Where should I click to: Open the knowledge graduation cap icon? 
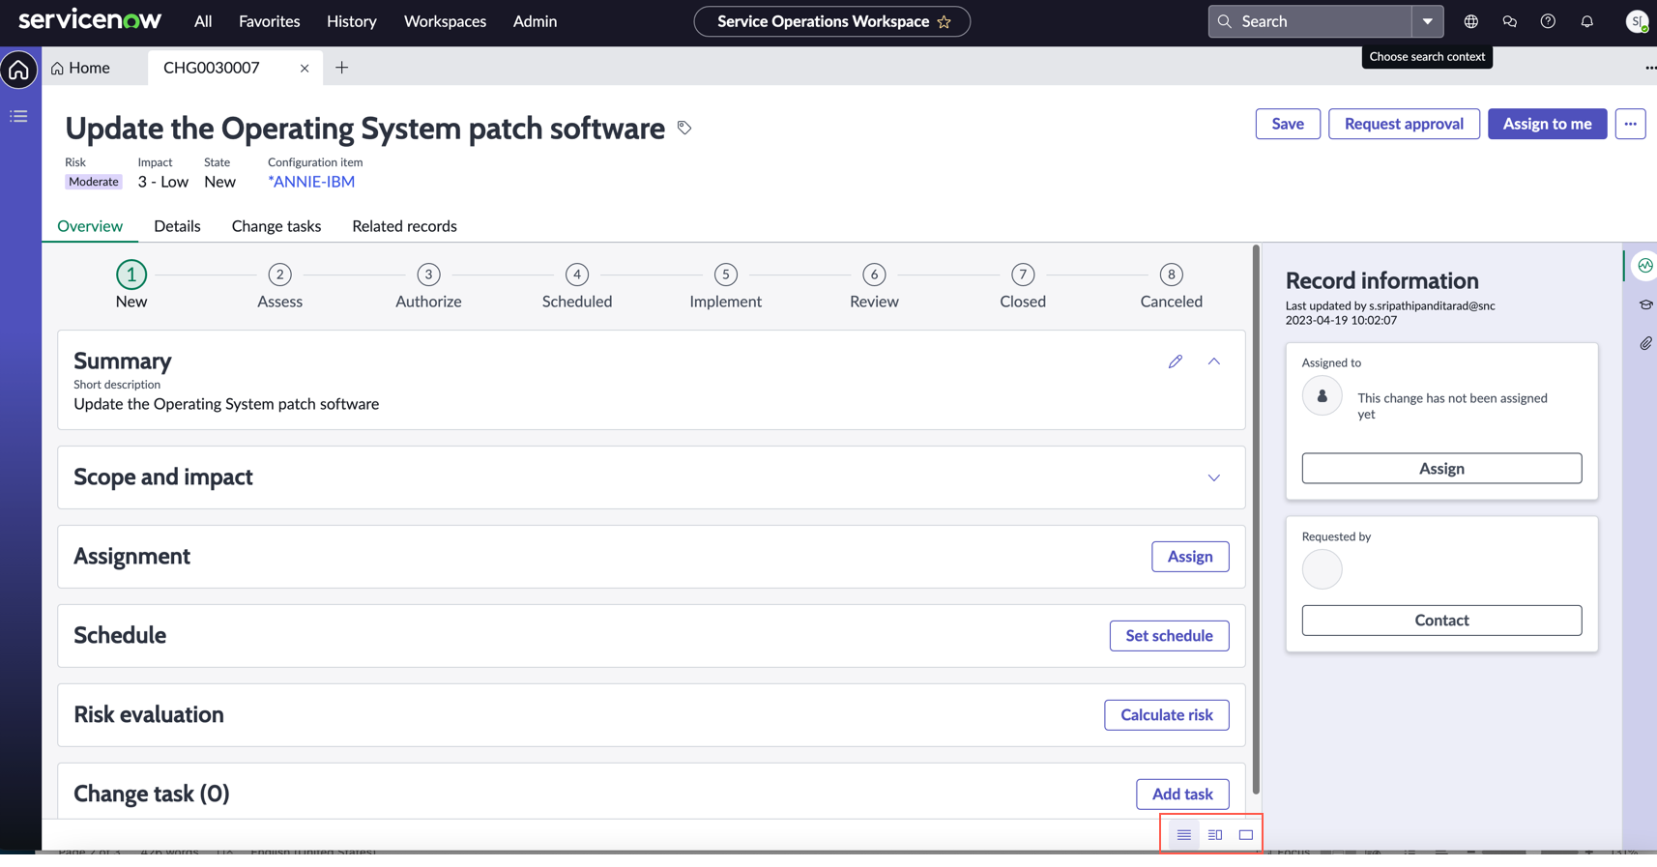1644,304
